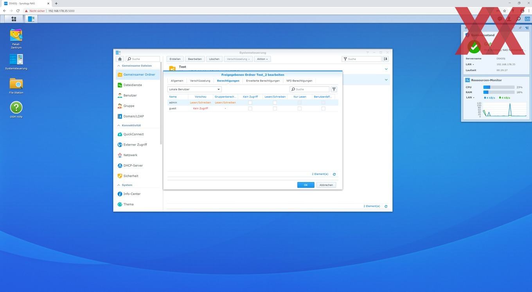The width and height of the screenshot is (532, 292).
Task: Select Gemeinsamer Ordner in sidebar
Action: 138,74
